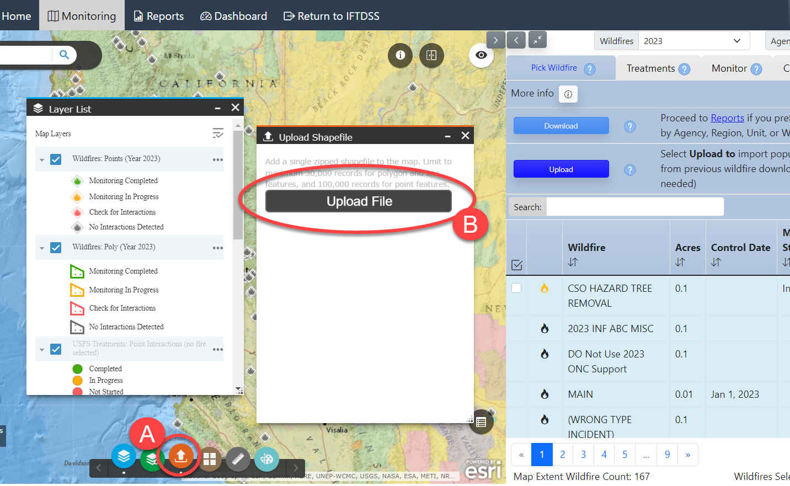Click the Treatments tab help icon
Image resolution: width=790 pixels, height=486 pixels.
(x=684, y=69)
